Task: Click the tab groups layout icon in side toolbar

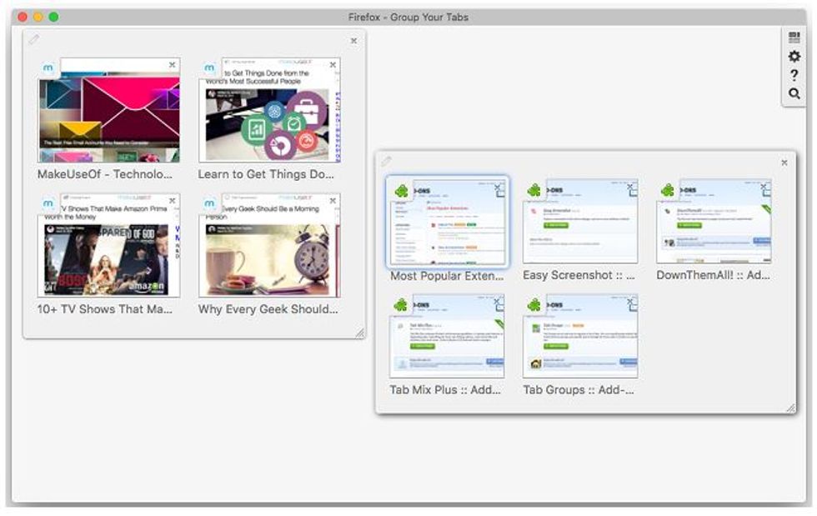Action: coord(794,38)
